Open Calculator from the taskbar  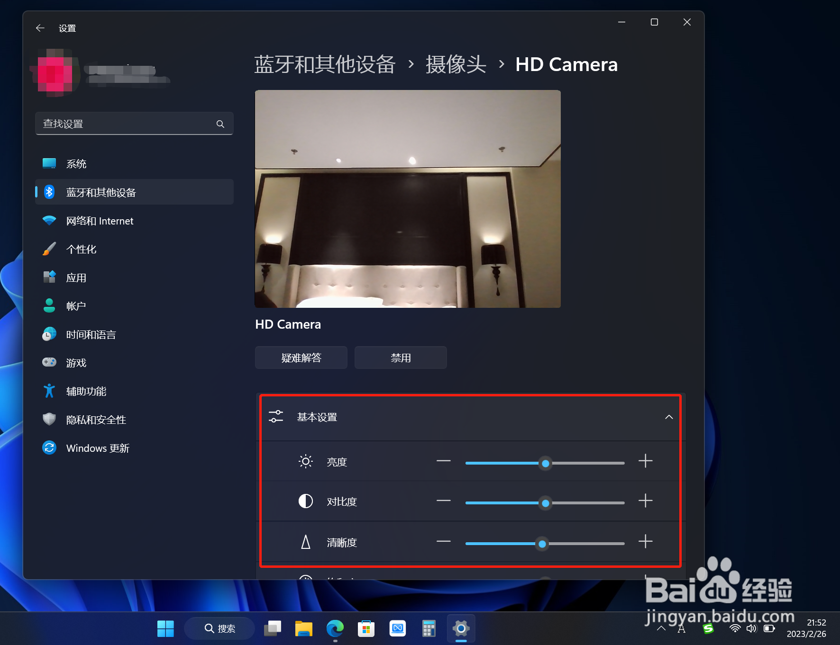pyautogui.click(x=429, y=628)
